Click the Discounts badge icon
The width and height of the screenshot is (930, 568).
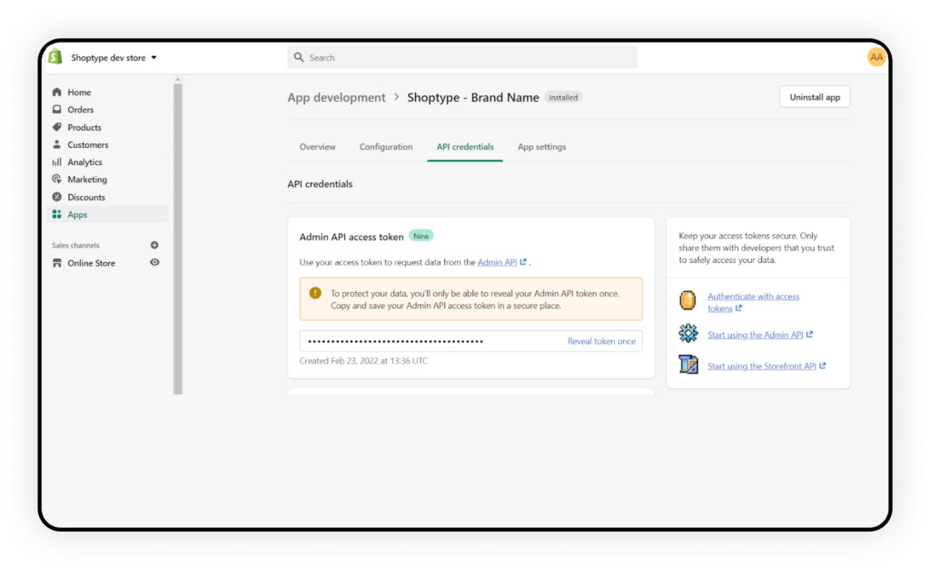(57, 197)
